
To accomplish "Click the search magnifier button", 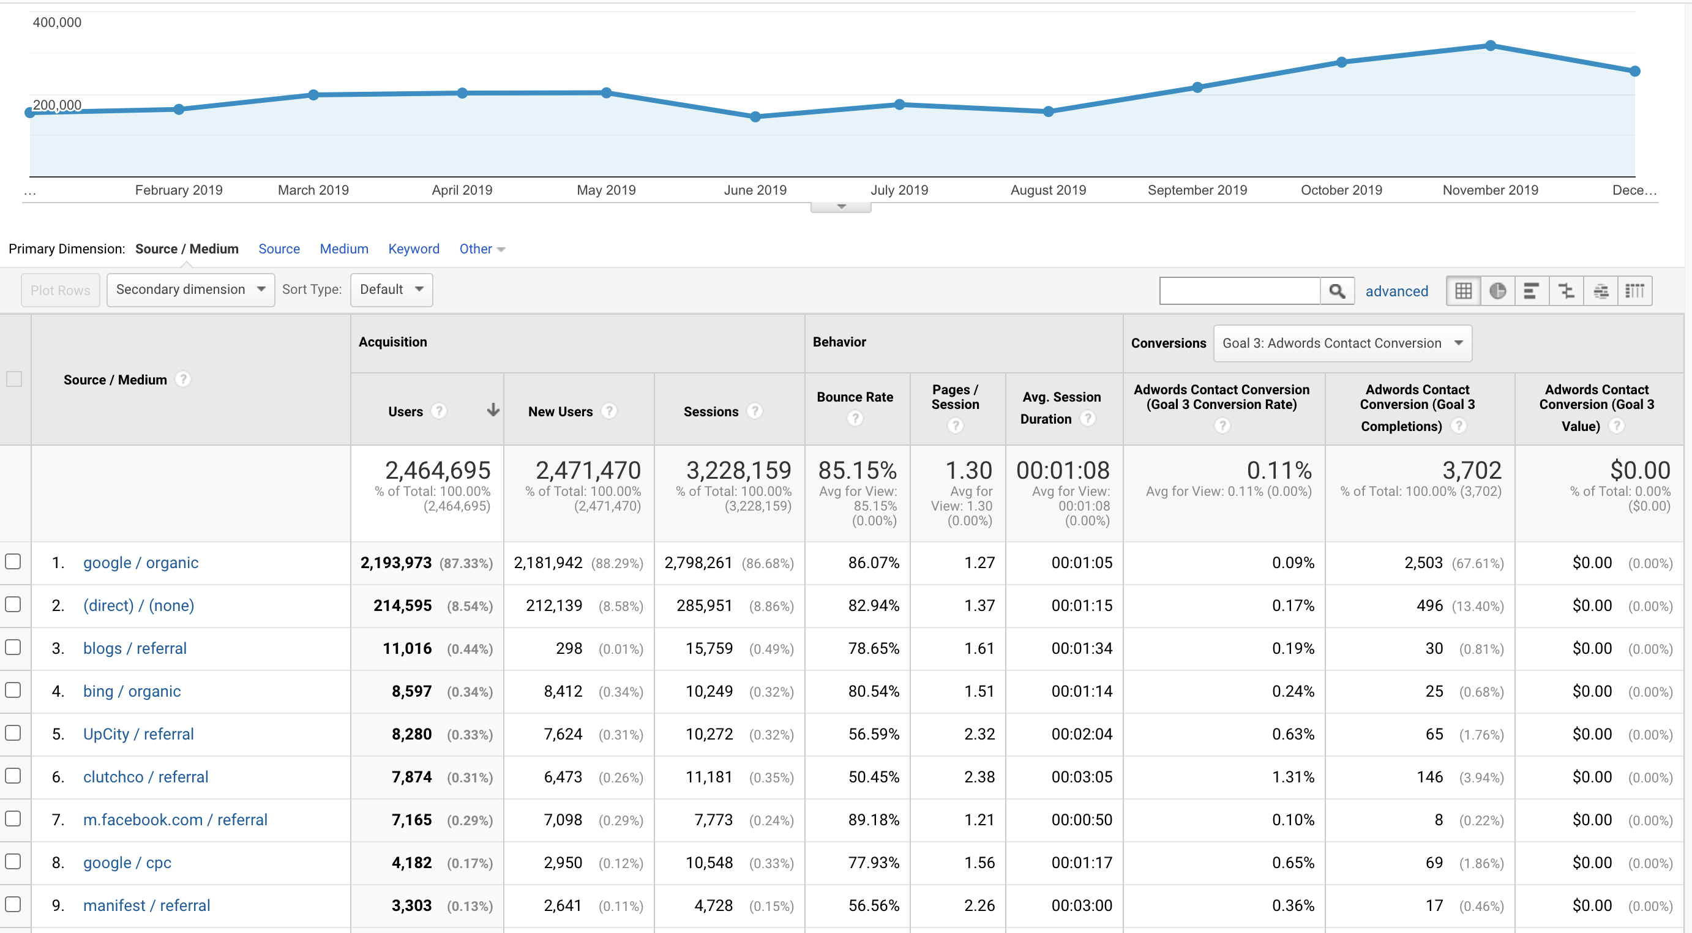I will pyautogui.click(x=1337, y=290).
